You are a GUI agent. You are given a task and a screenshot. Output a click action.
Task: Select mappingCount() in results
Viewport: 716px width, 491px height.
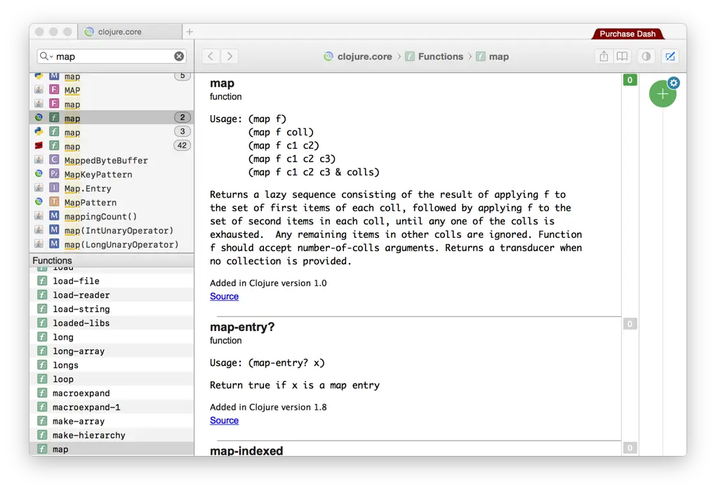(x=112, y=216)
